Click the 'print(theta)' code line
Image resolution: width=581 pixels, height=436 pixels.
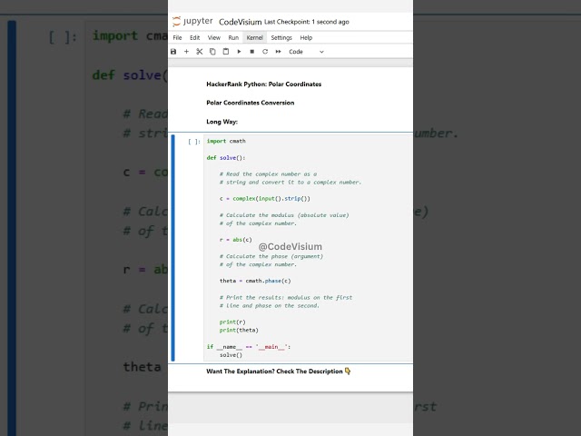[239, 331]
